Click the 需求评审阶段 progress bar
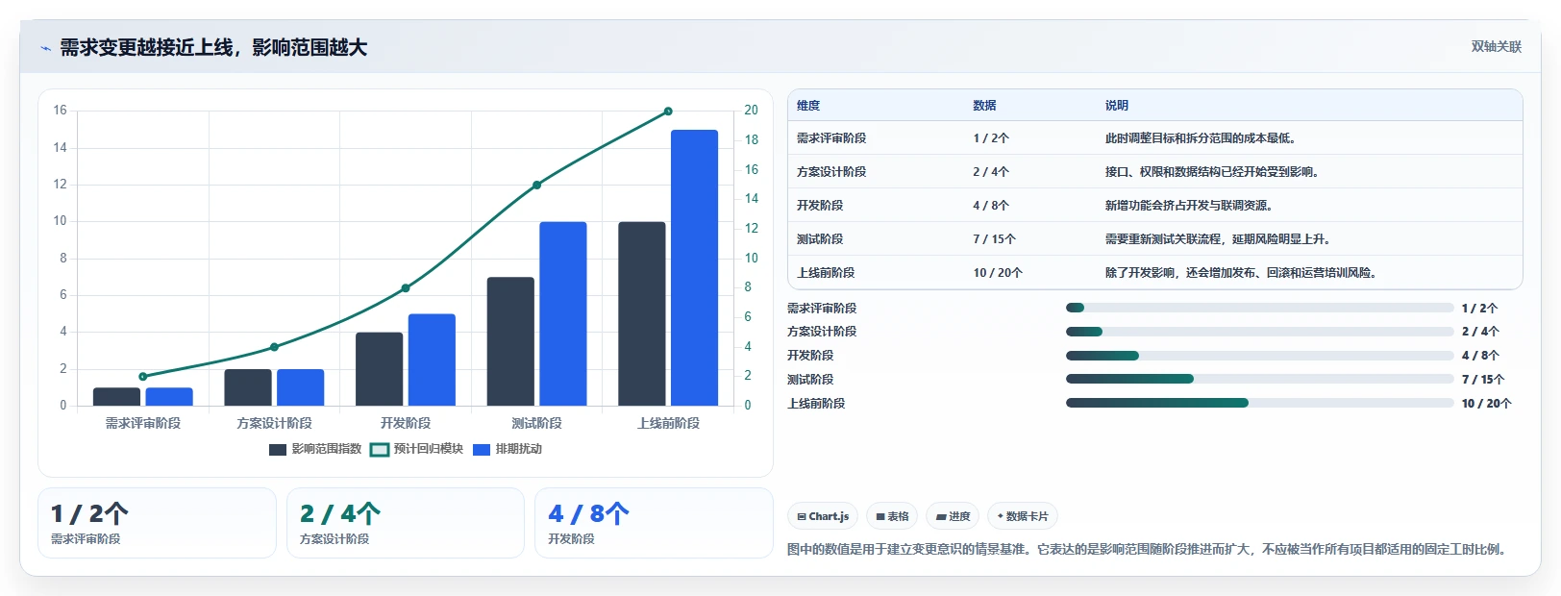This screenshot has height=596, width=1561. pyautogui.click(x=1259, y=308)
